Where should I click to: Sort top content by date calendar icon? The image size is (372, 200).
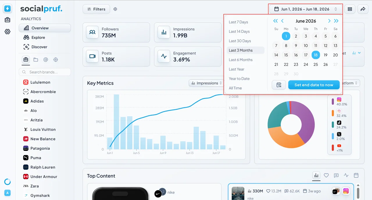pos(356,175)
